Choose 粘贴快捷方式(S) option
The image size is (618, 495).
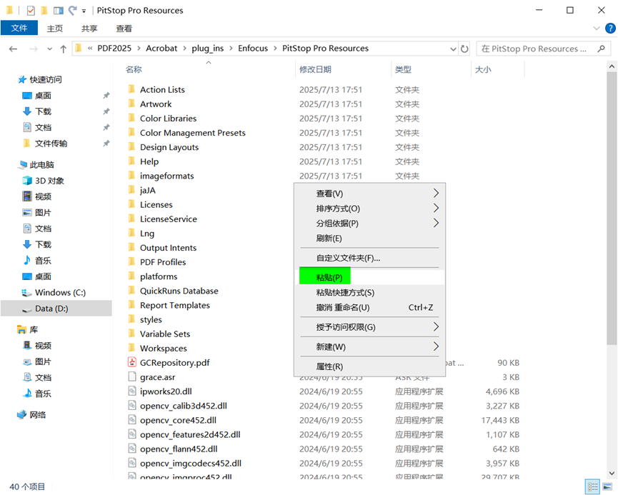pyautogui.click(x=369, y=292)
